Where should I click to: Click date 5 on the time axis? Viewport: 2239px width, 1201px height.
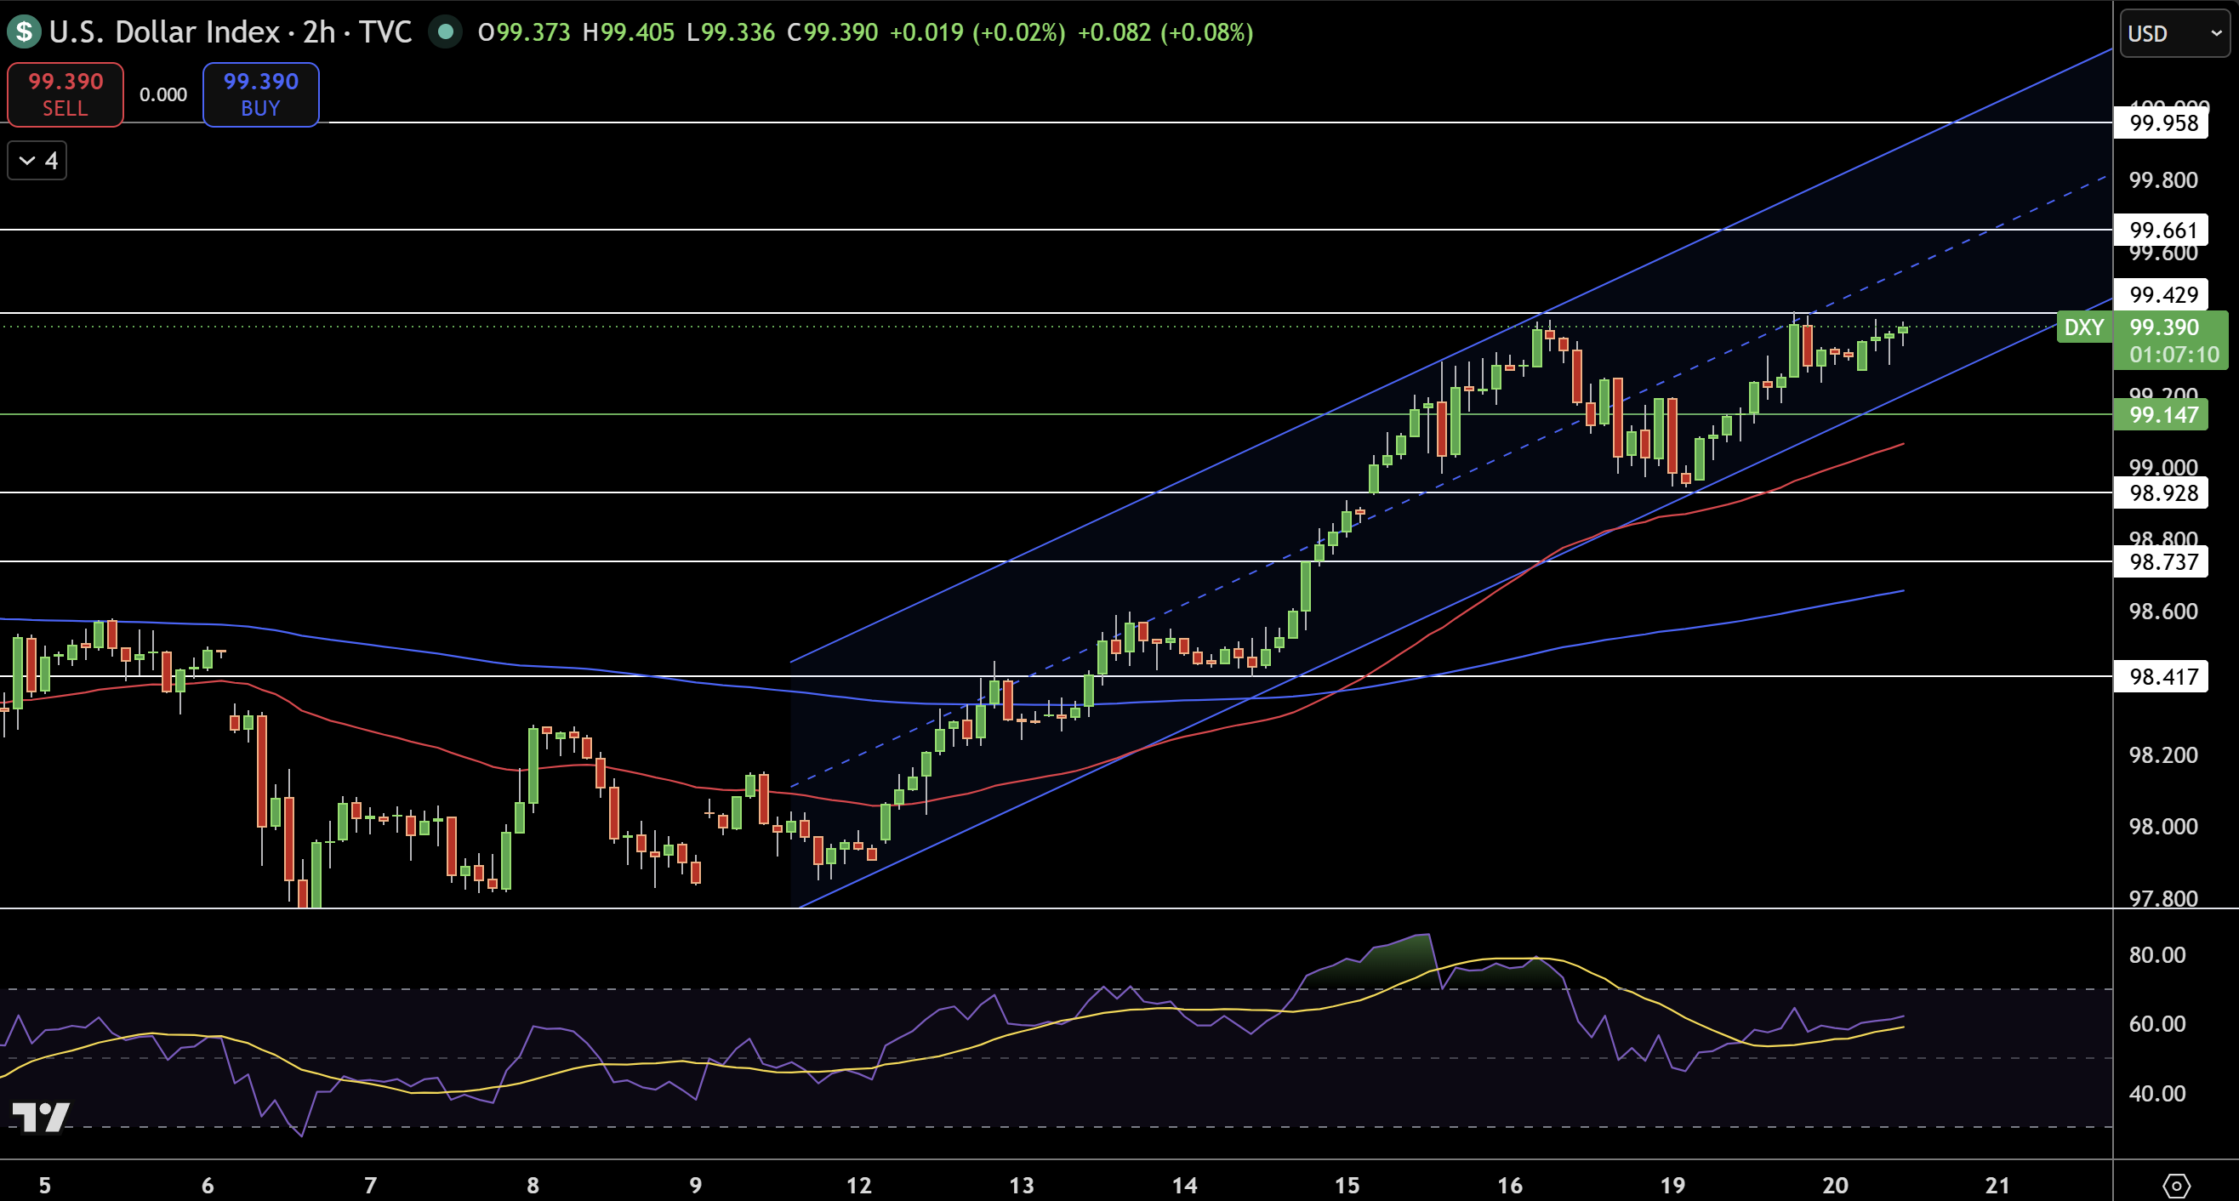tap(44, 1185)
